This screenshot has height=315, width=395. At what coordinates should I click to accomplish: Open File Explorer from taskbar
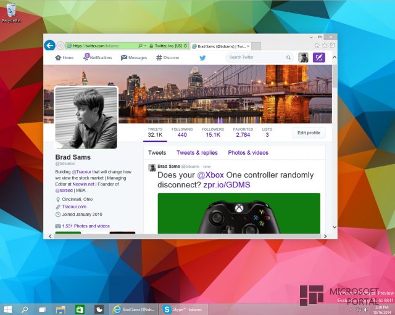coord(60,309)
